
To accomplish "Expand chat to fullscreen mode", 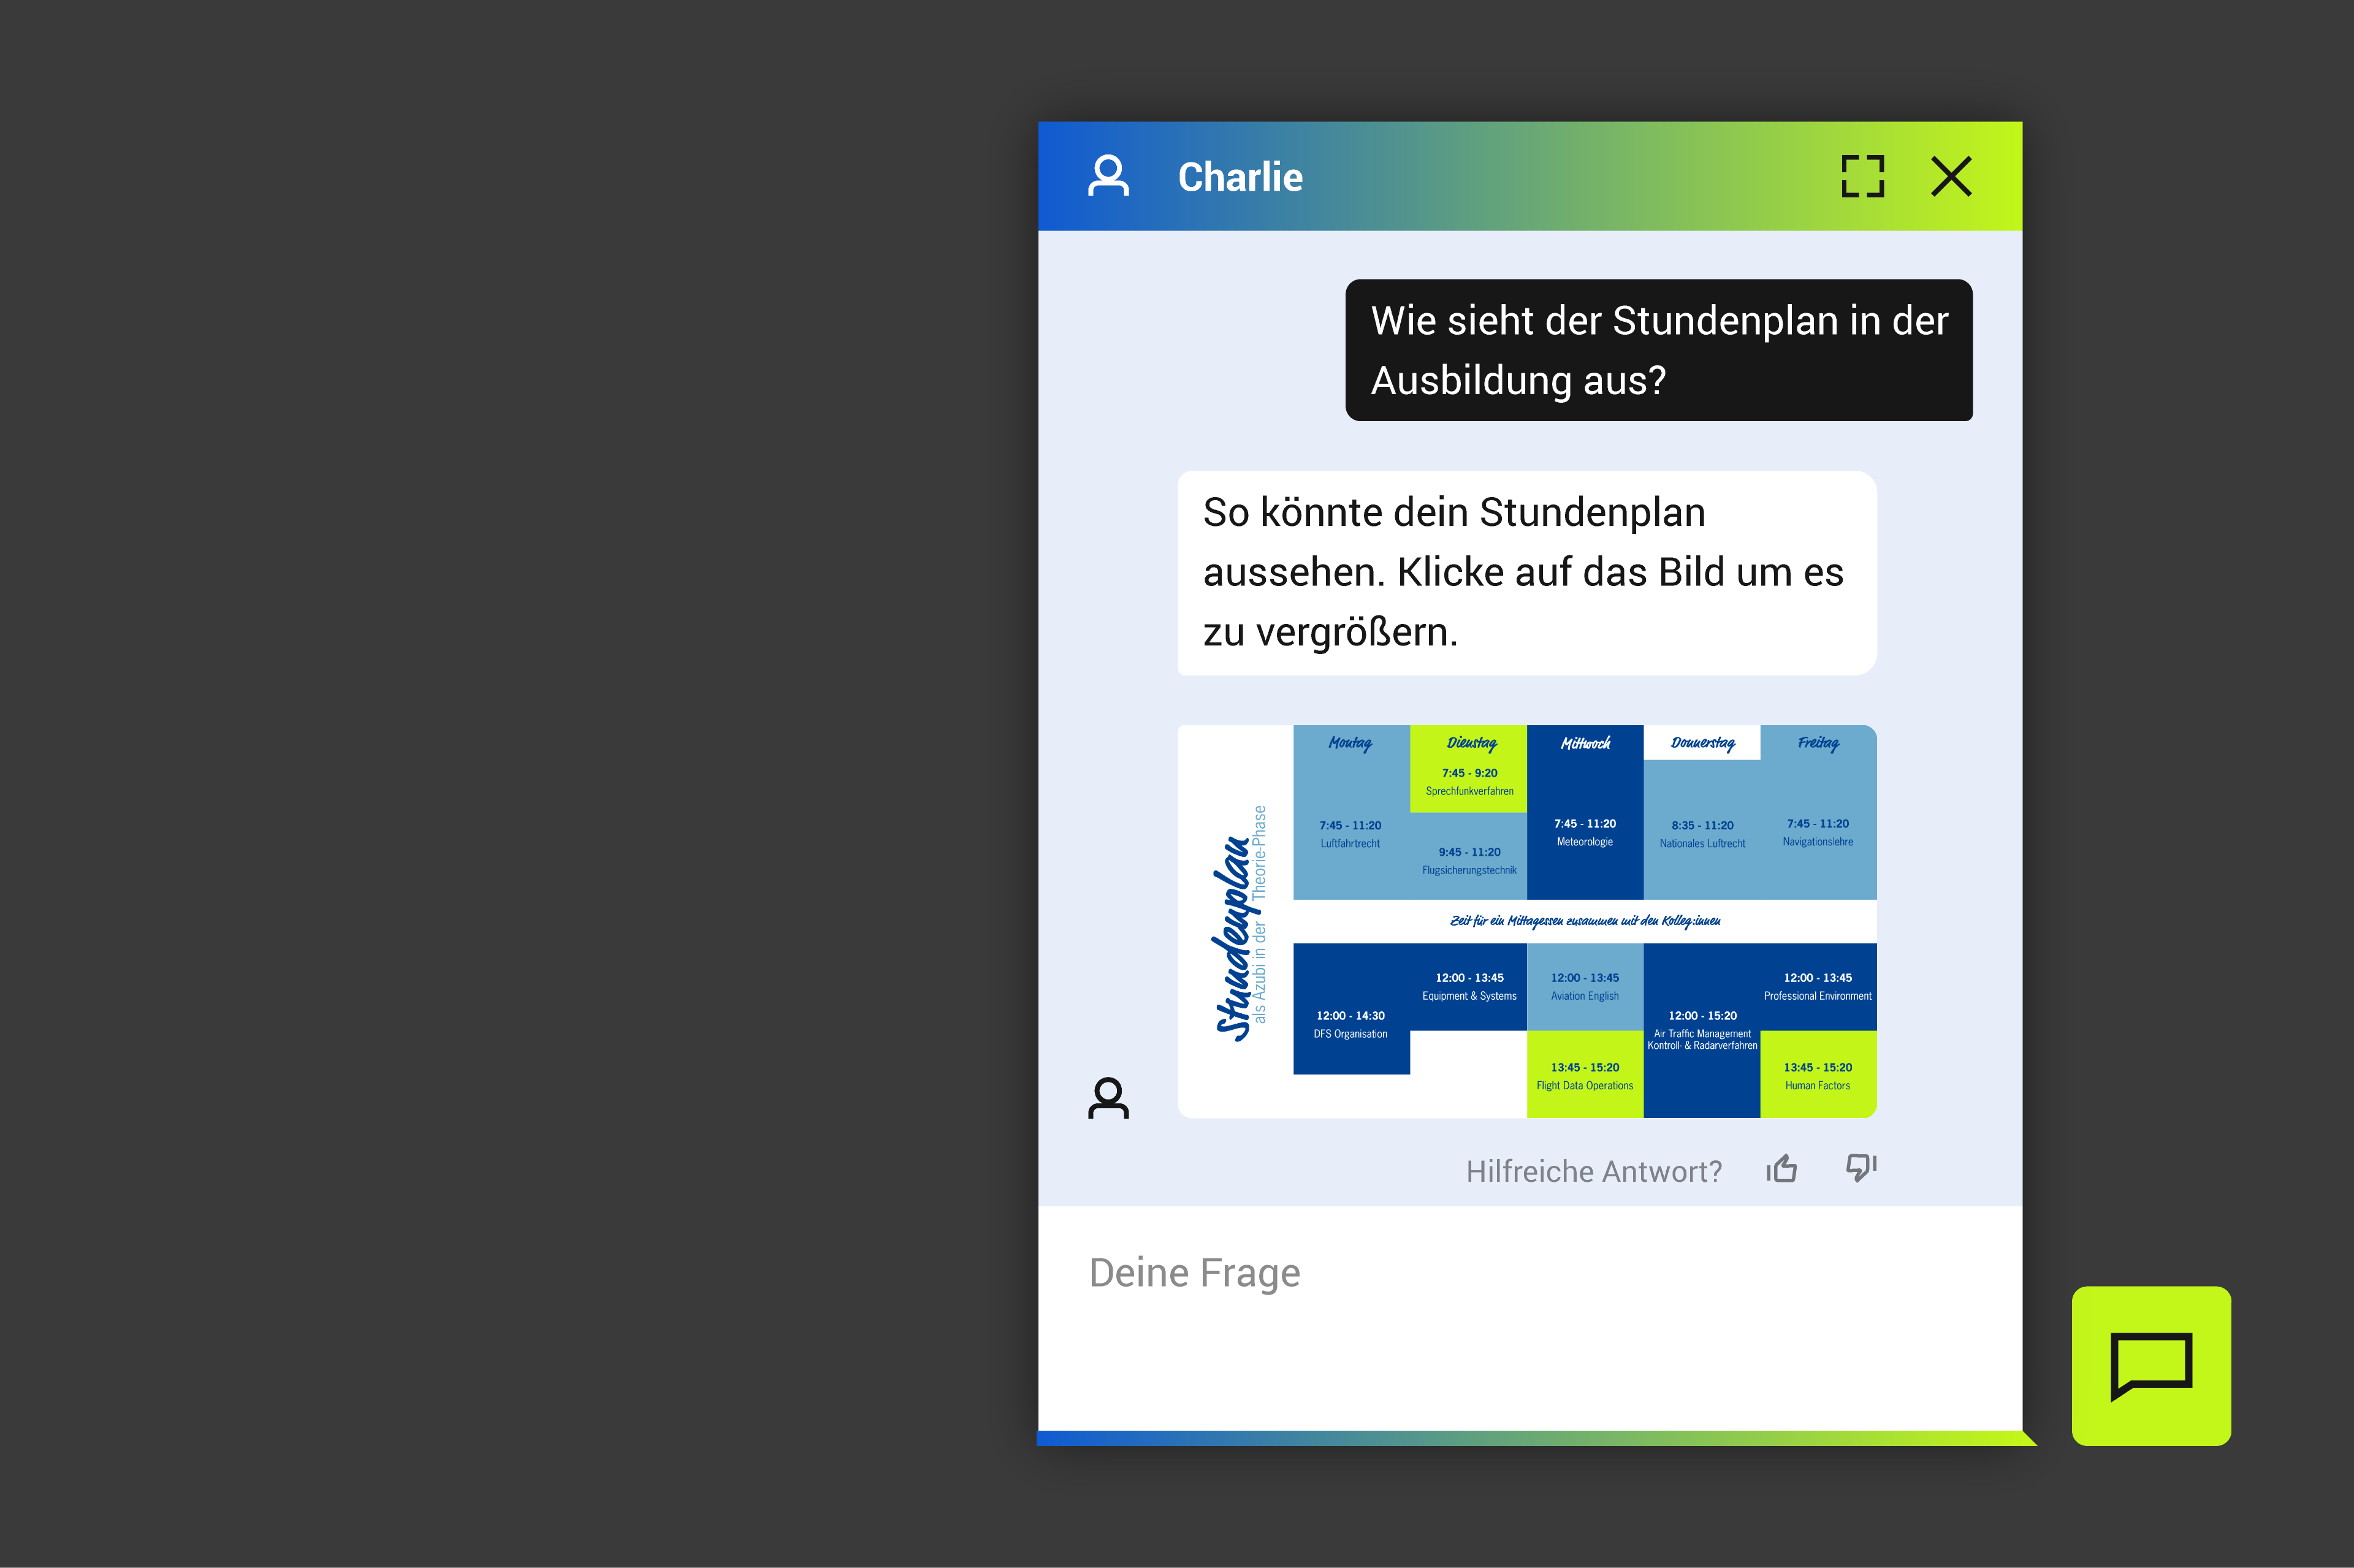I will tap(1862, 177).
